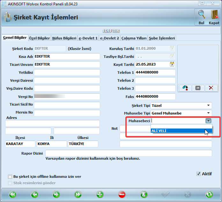Click the Wolvox title bar app icon

(x=4, y=4)
